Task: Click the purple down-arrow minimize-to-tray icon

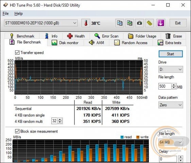Action: point(161,23)
